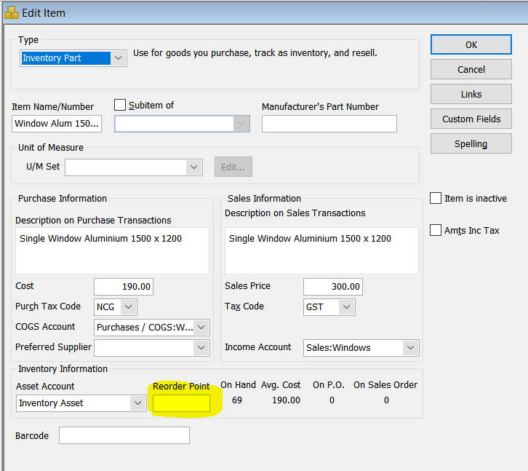Viewport: 528px width, 471px height.
Task: Click the Sales Information group label
Action: click(264, 198)
